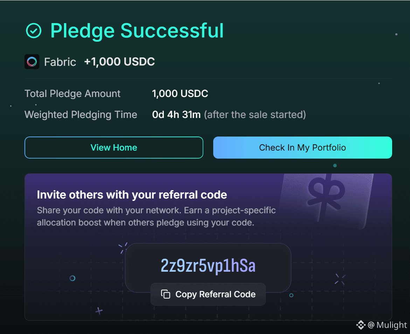
Task: Click the Total Pledge Amount label
Action: 72,94
